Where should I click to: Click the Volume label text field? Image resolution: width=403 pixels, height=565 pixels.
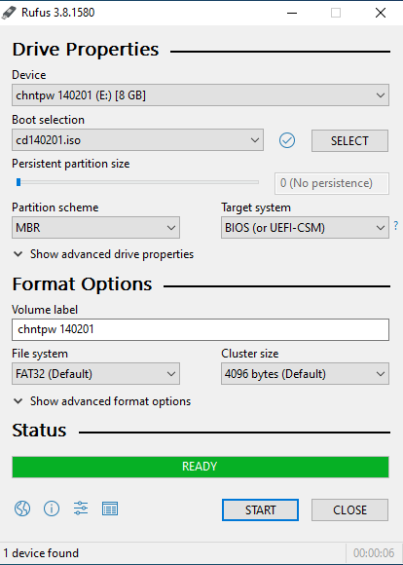[x=201, y=329]
